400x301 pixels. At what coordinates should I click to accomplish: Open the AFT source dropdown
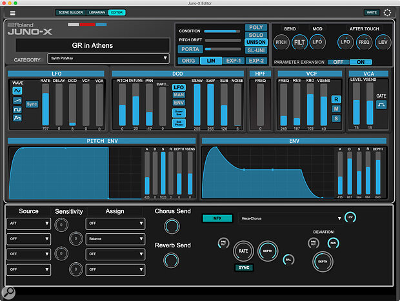[29, 223]
